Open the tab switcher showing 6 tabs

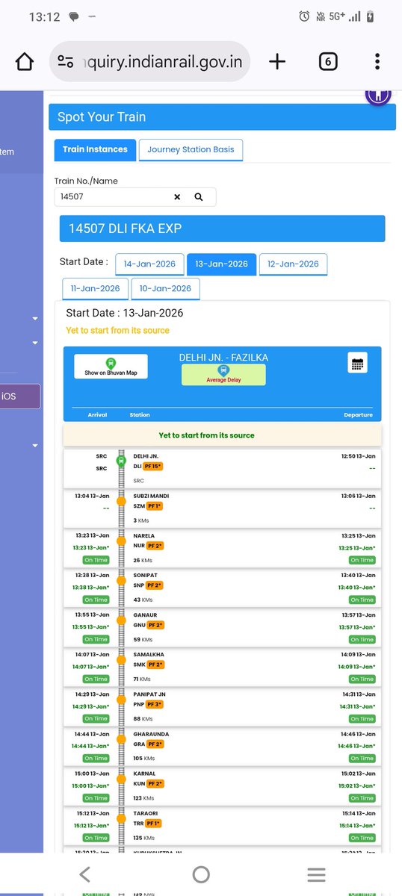click(x=327, y=62)
